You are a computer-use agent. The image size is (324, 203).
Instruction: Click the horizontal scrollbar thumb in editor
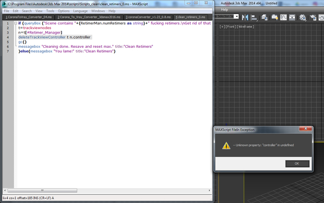click(x=42, y=190)
